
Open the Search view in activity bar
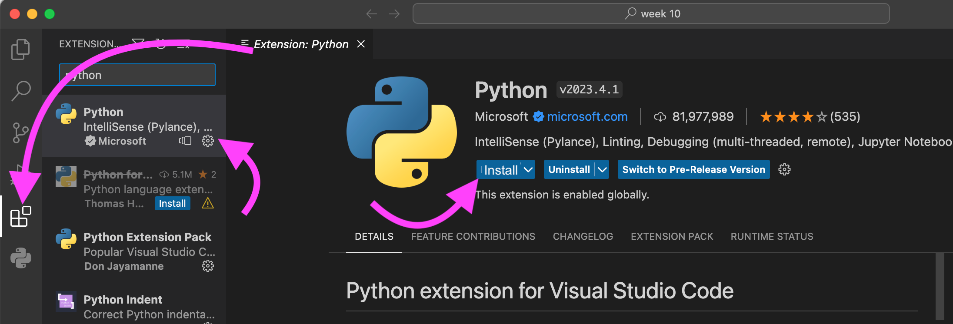(20, 91)
